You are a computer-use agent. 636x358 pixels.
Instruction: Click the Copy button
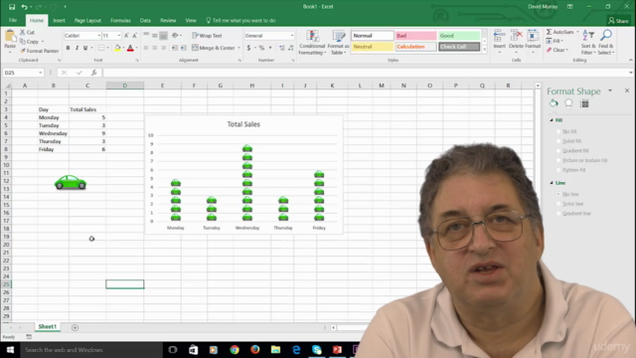coord(29,42)
